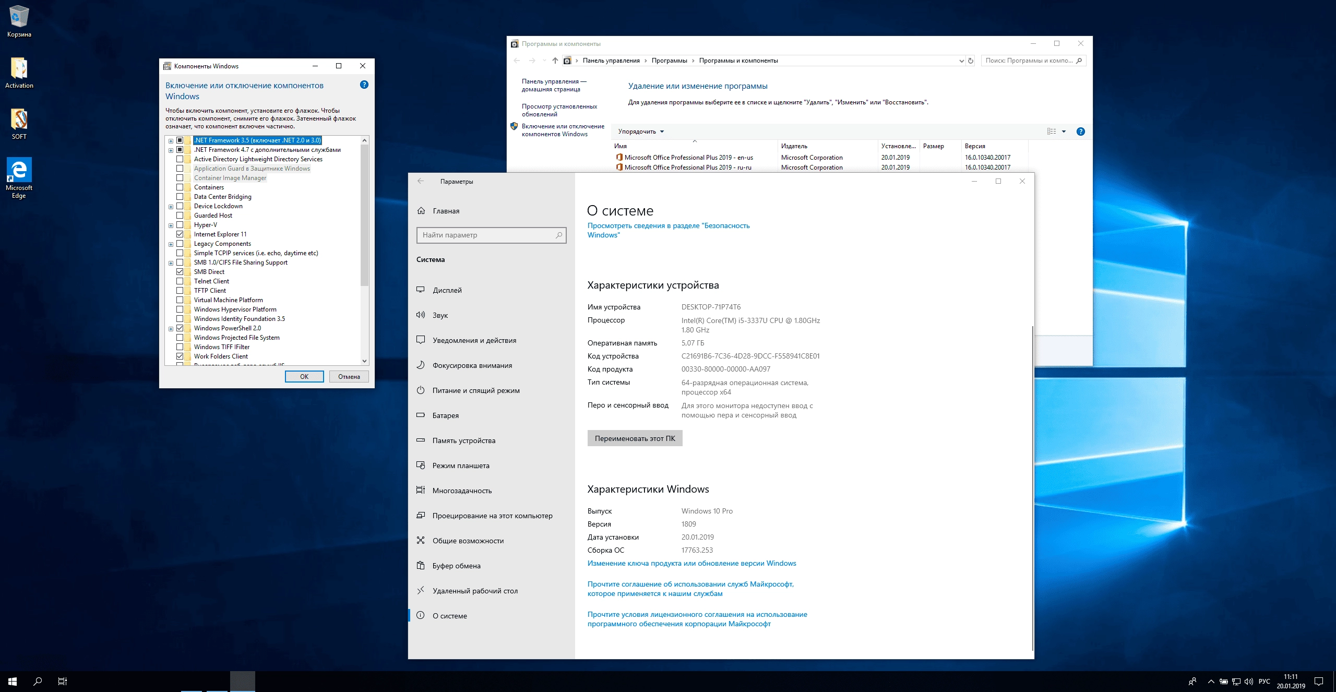Click the network icon in system tray
Viewport: 1336px width, 692px height.
coord(1236,681)
